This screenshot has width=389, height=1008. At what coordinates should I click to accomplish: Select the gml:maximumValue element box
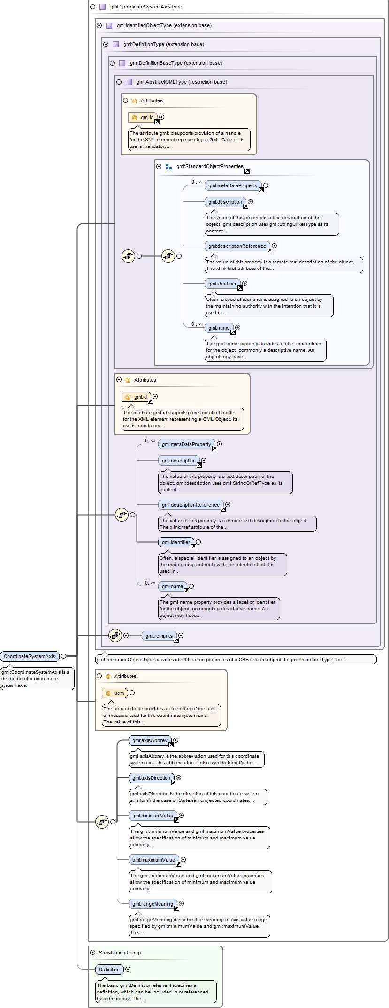153,860
